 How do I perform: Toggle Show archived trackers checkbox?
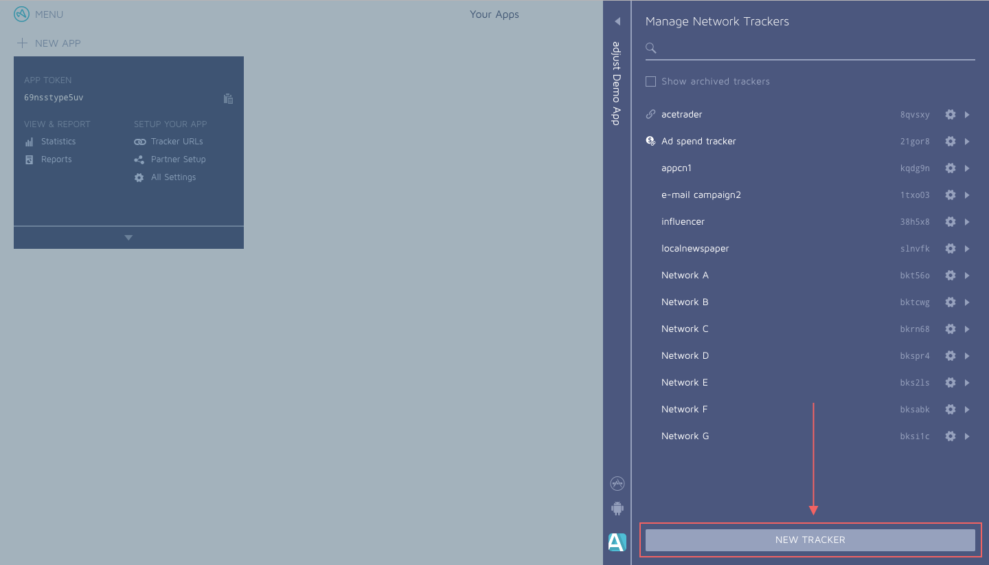650,81
